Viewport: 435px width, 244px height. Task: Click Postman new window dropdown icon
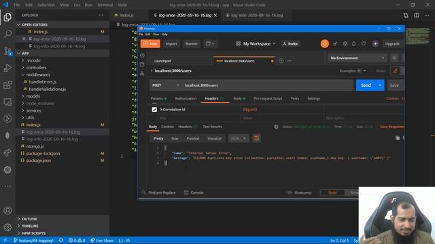coord(211,43)
